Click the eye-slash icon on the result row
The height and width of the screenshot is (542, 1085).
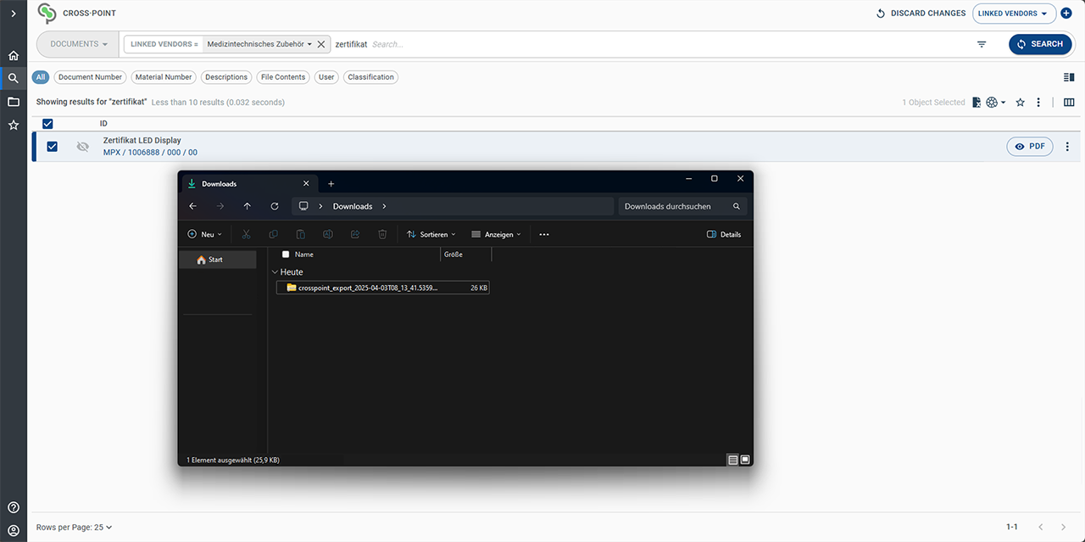(82, 146)
